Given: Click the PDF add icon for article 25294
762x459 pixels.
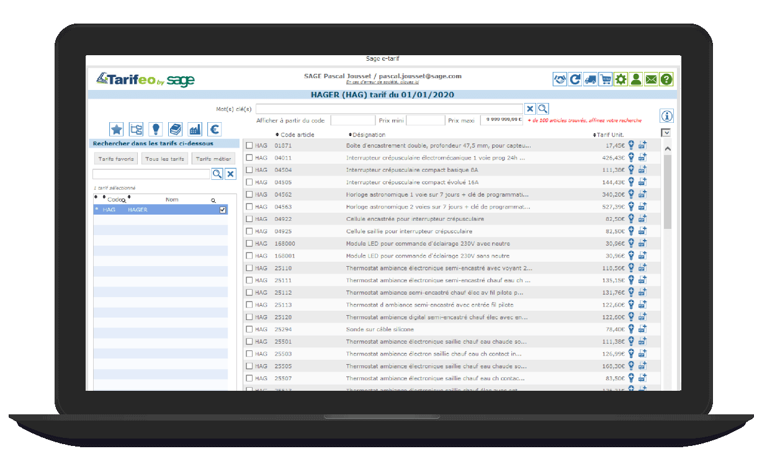Looking at the screenshot, I should click(x=642, y=329).
